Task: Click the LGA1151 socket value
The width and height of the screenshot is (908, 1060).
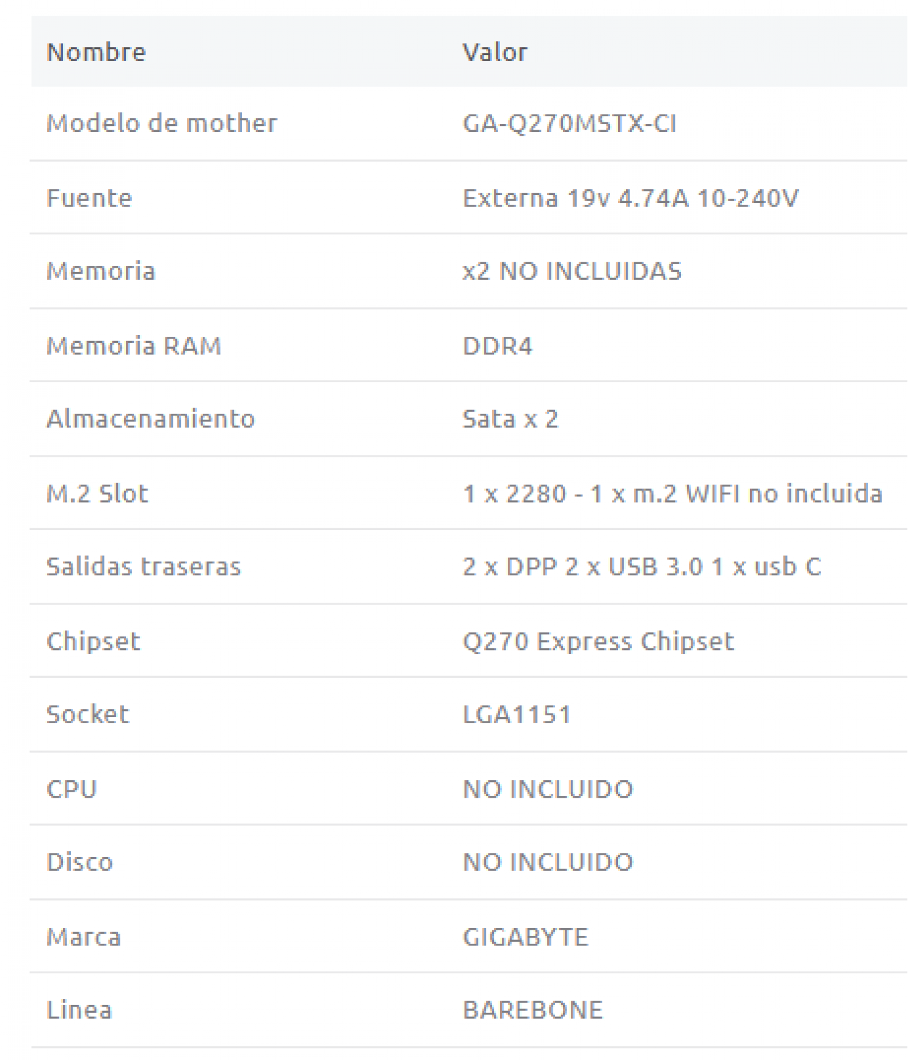Action: pos(516,714)
